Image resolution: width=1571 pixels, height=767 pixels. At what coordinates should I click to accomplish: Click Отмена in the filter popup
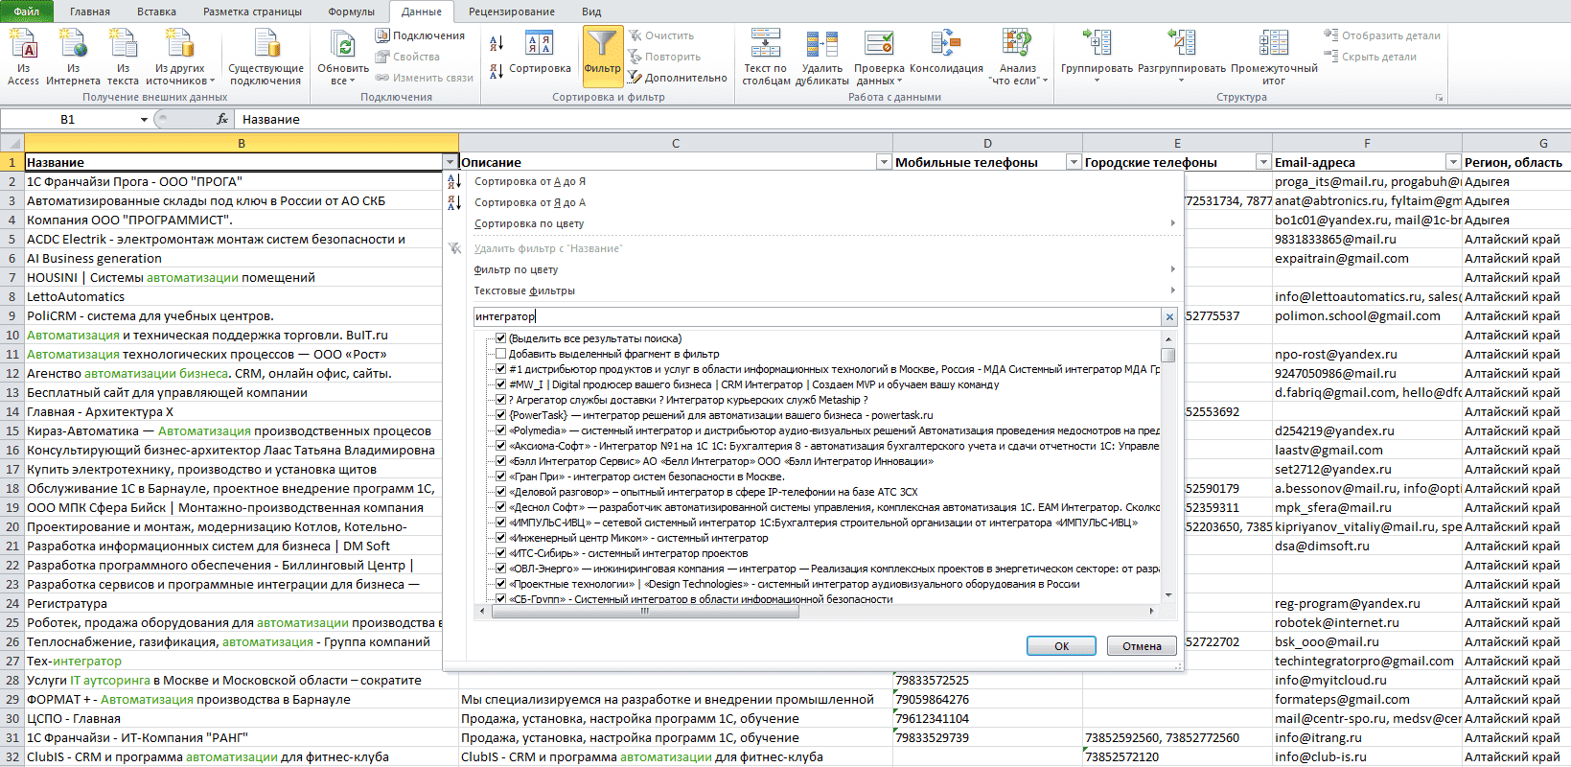tap(1142, 646)
